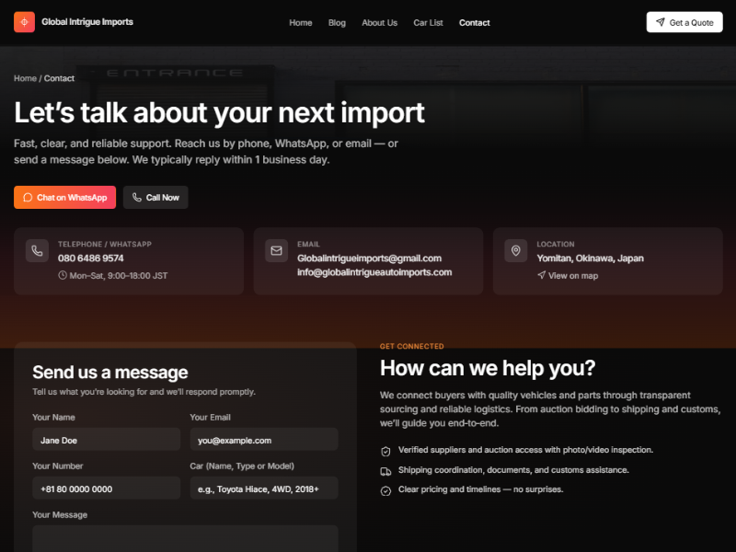Go to the About Us page

pyautogui.click(x=379, y=22)
